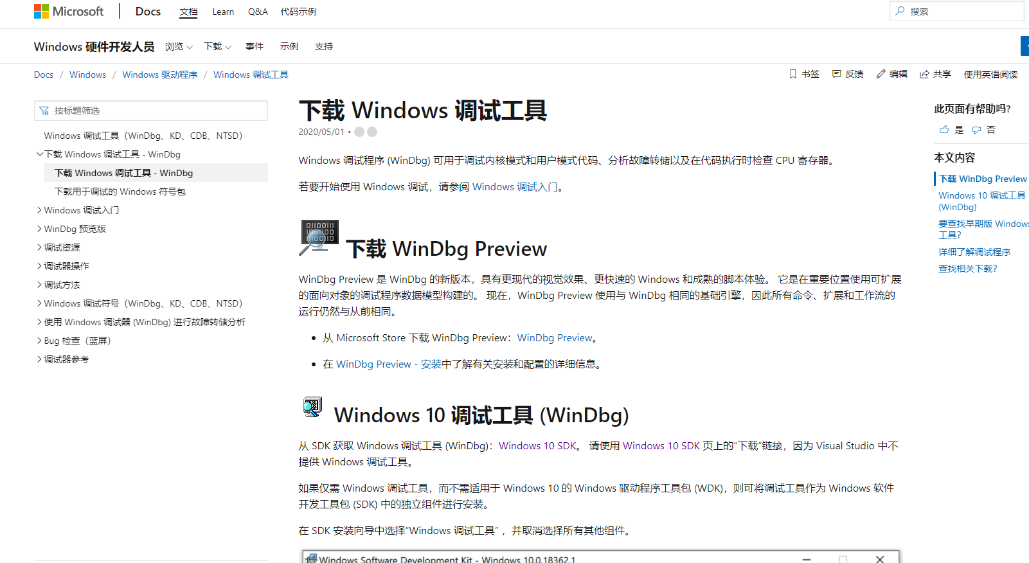The height and width of the screenshot is (563, 1029).
Task: Click the second contributor avatar circle
Action: 372,132
